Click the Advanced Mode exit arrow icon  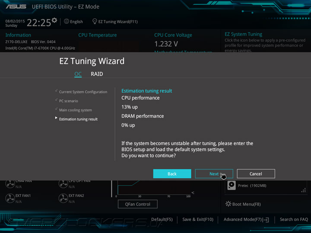[267, 220]
